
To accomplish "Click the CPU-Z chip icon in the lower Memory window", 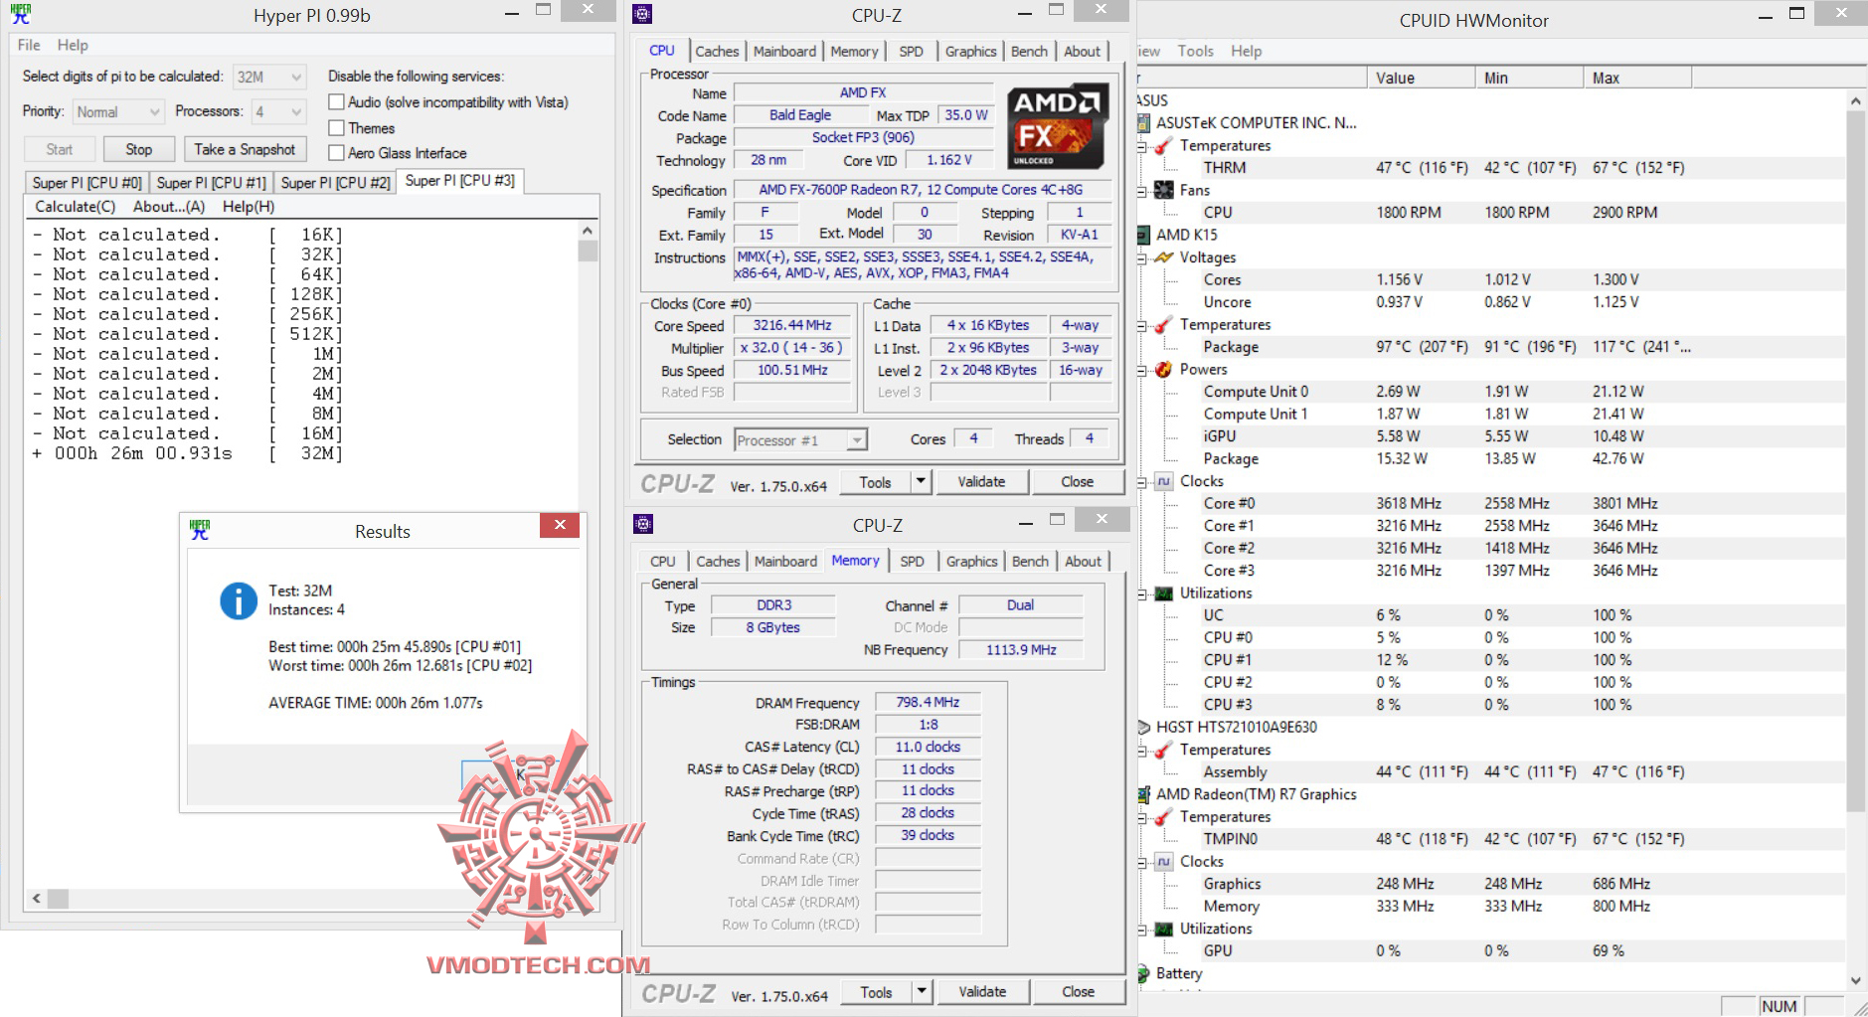I will pyautogui.click(x=643, y=524).
